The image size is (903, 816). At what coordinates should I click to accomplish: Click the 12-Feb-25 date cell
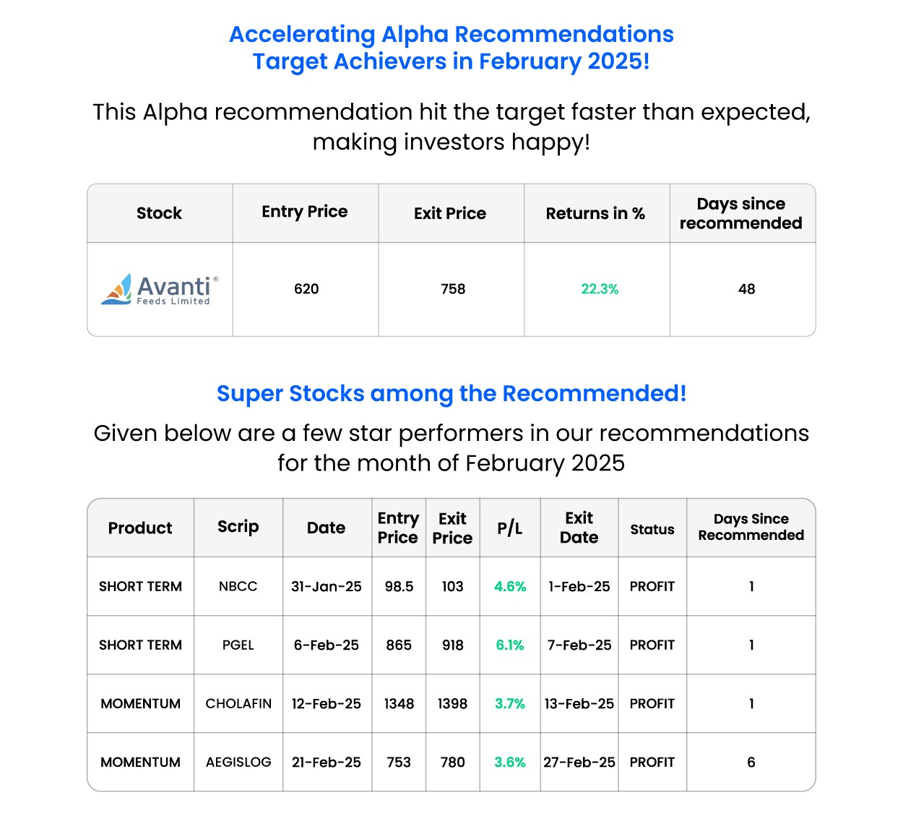coord(327,703)
